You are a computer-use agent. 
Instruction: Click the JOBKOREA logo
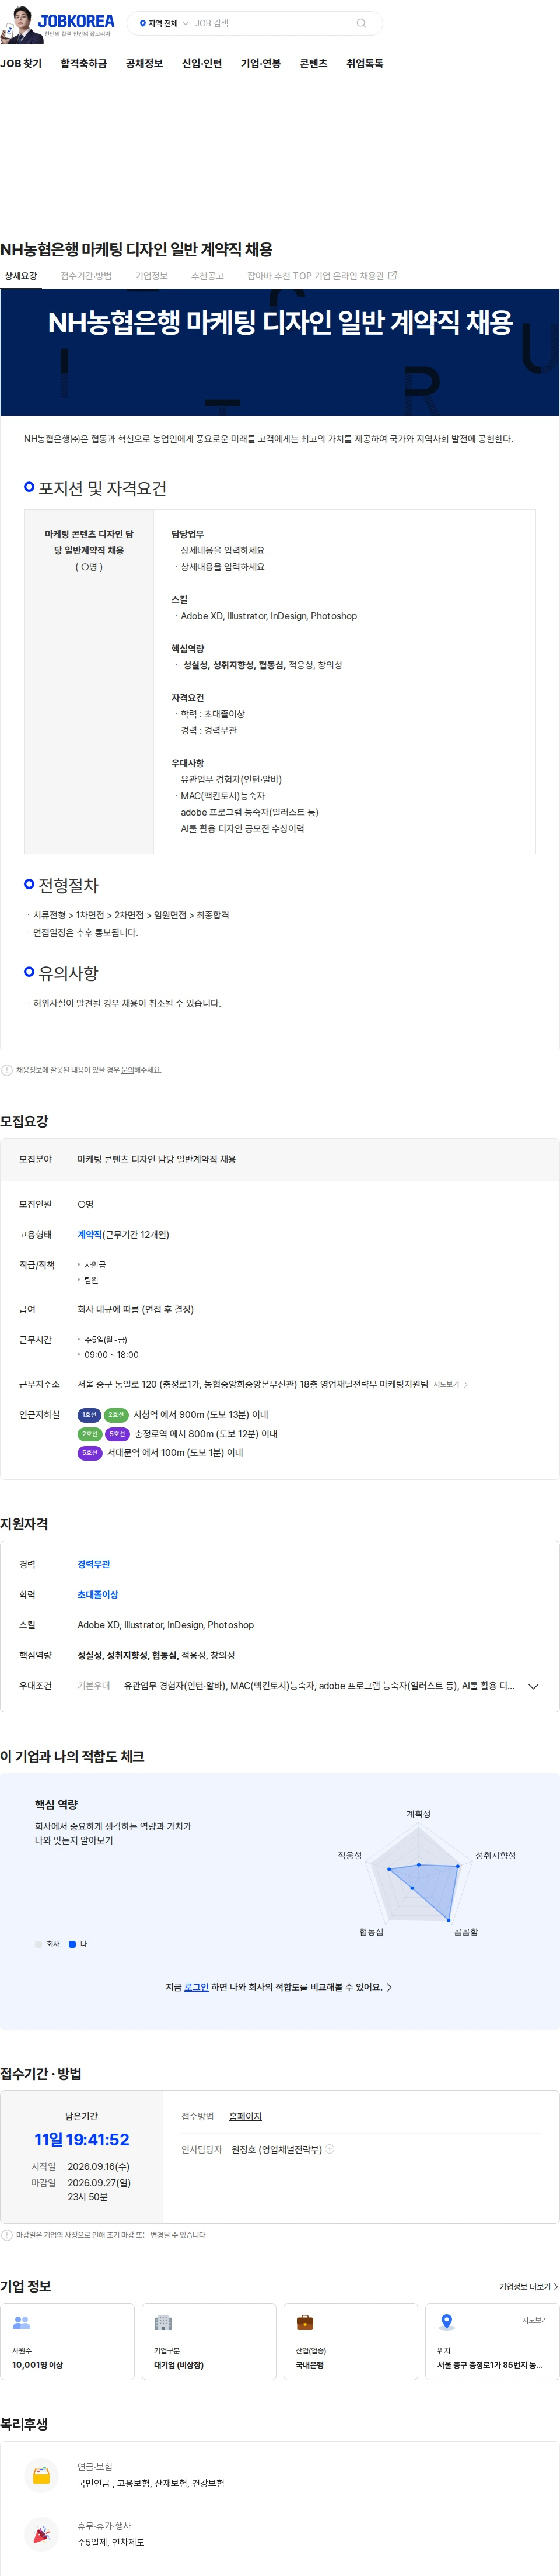coord(76,20)
